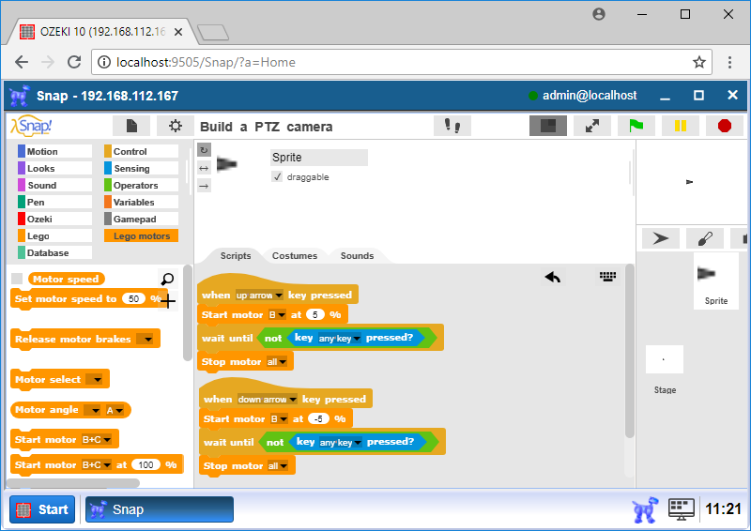Select left-right rotation style icon
Image resolution: width=751 pixels, height=531 pixels.
[204, 168]
